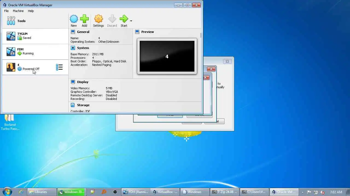Click the Windows Start orb
350x196 pixels.
pos(7,192)
